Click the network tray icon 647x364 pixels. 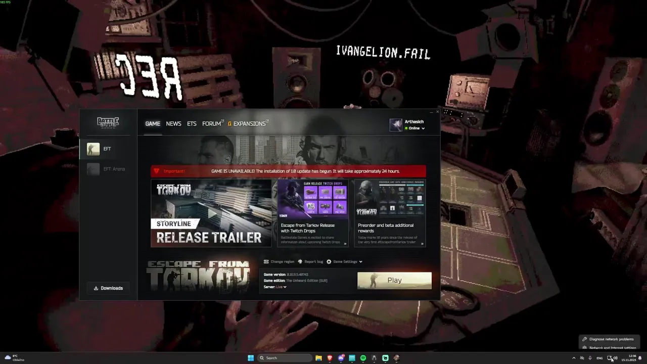tap(609, 358)
